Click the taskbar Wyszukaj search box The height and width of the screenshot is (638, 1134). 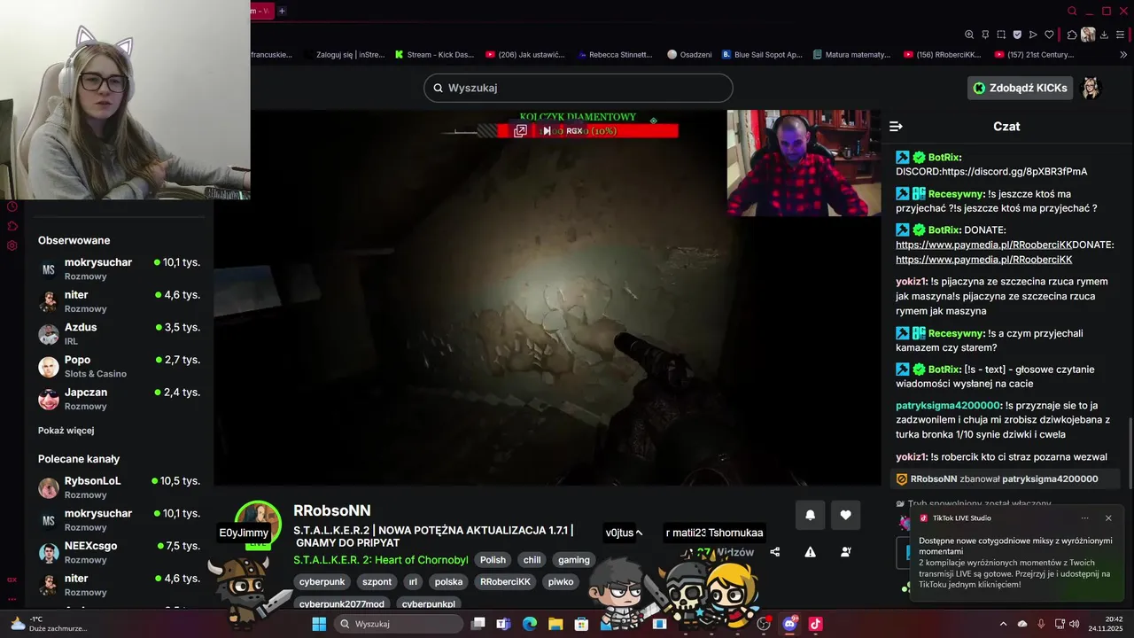point(399,624)
